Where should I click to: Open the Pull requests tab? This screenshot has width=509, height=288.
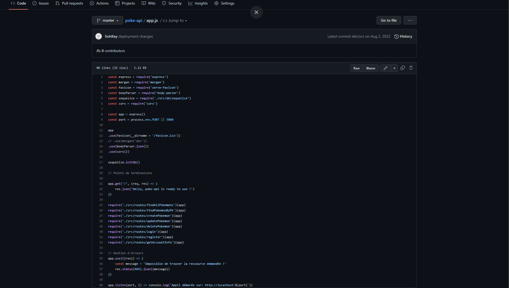coord(69,3)
